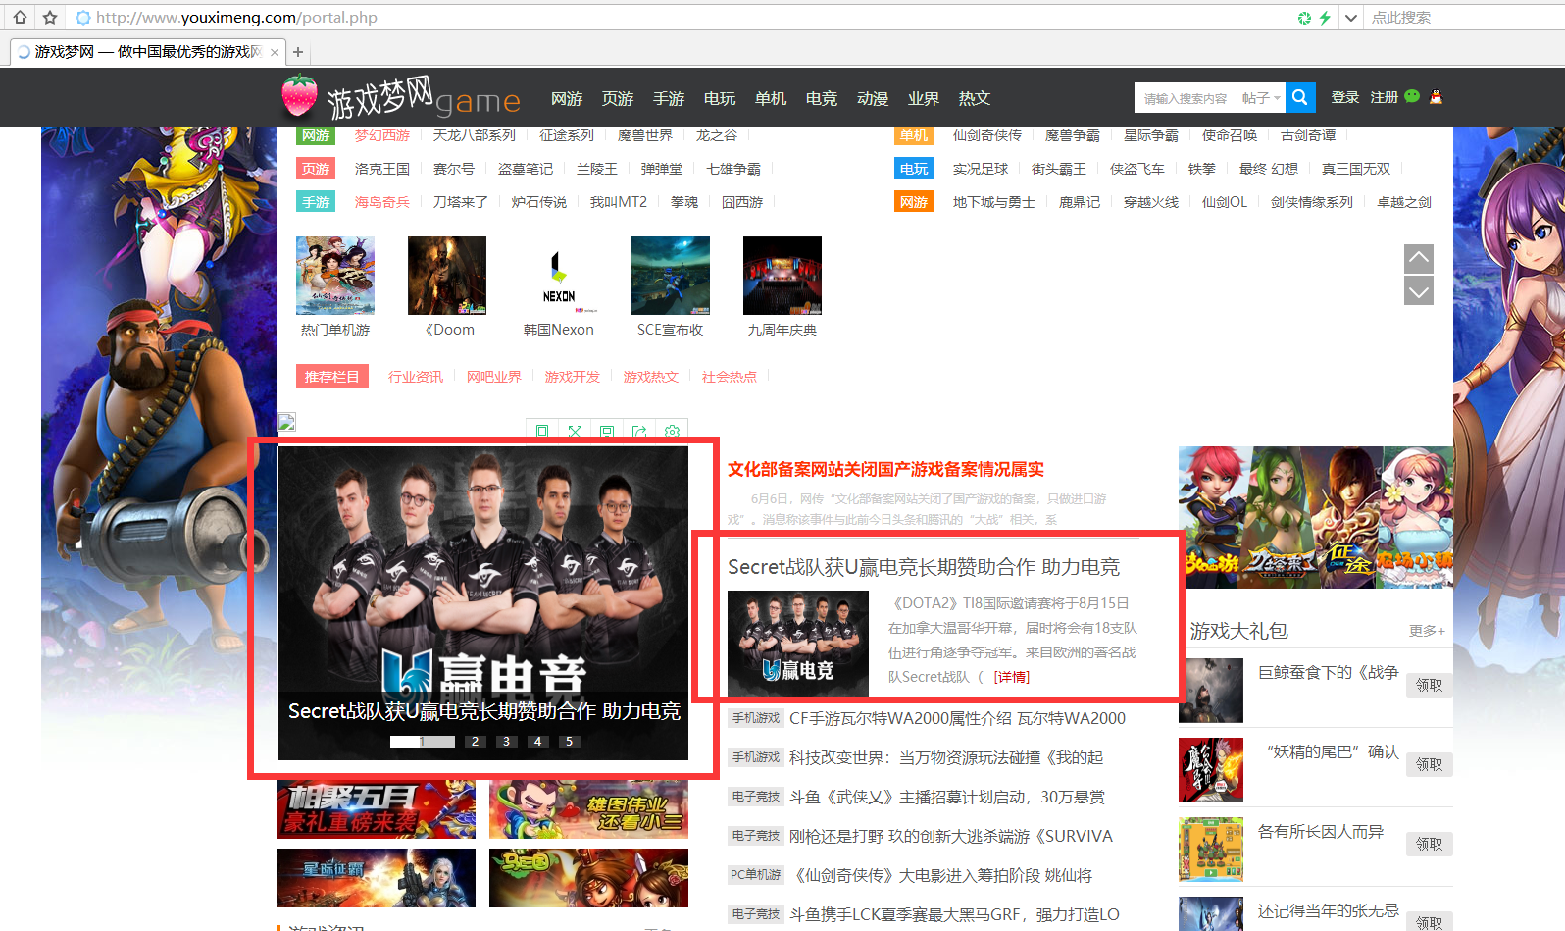Open the 单机 navigation menu
Screen dimensions: 1565x931
(770, 98)
